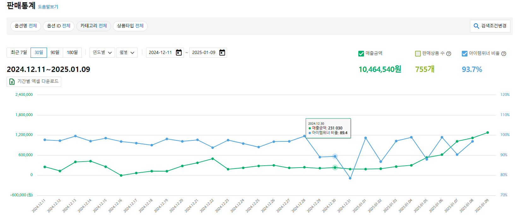Viewport: 517px width, 219px height.
Task: Open help icon next to 판매상품 수
Action: click(449, 54)
